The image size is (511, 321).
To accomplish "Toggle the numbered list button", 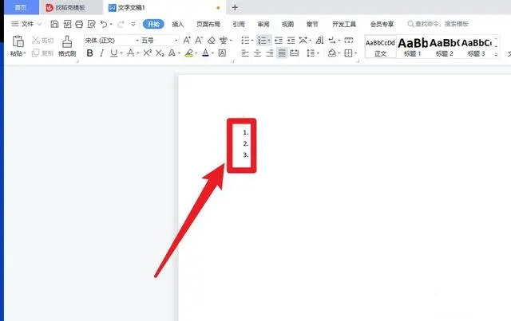I will coord(262,40).
